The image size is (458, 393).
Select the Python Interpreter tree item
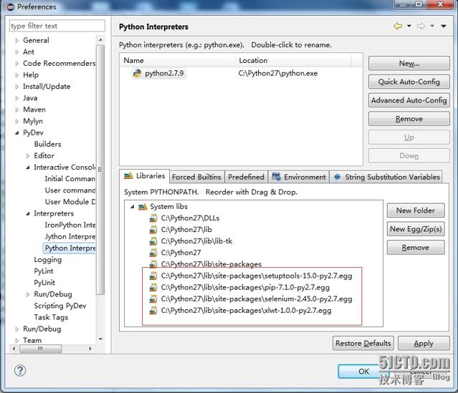pyautogui.click(x=70, y=248)
